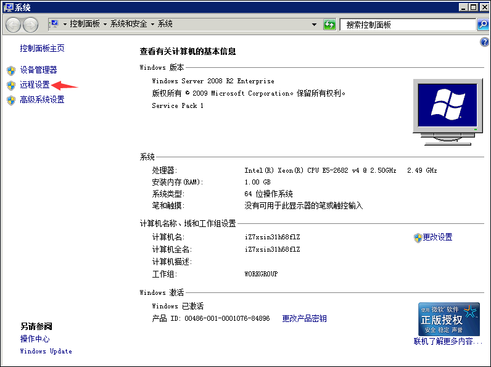Click the Back navigation arrow button
Viewport: 491px width, 367px height.
coord(13,25)
